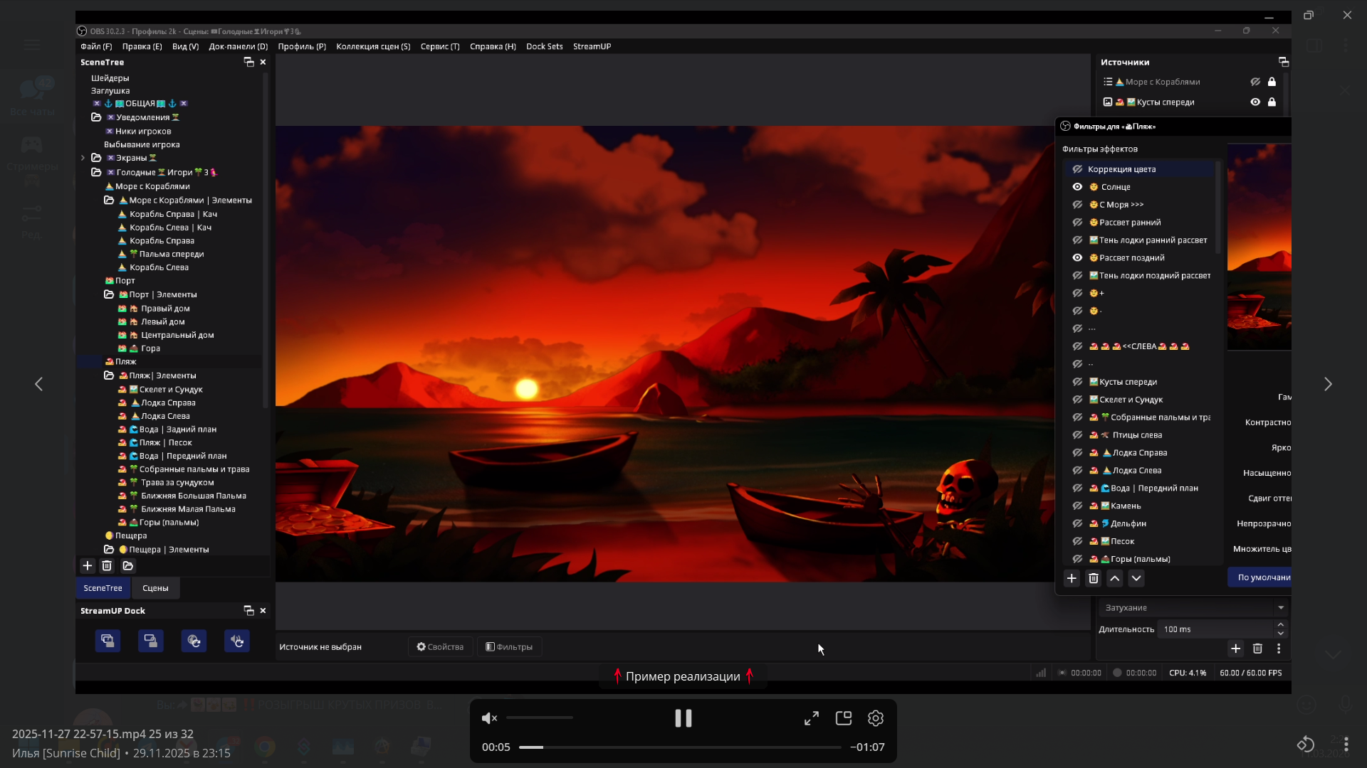Pause the video playback
Screen dimensions: 1367x768
point(683,718)
